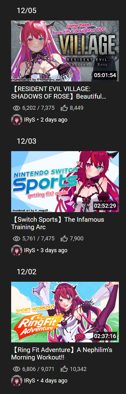
Task: Click IRyS avatar under Ring Fit stream
Action: coord(16,381)
